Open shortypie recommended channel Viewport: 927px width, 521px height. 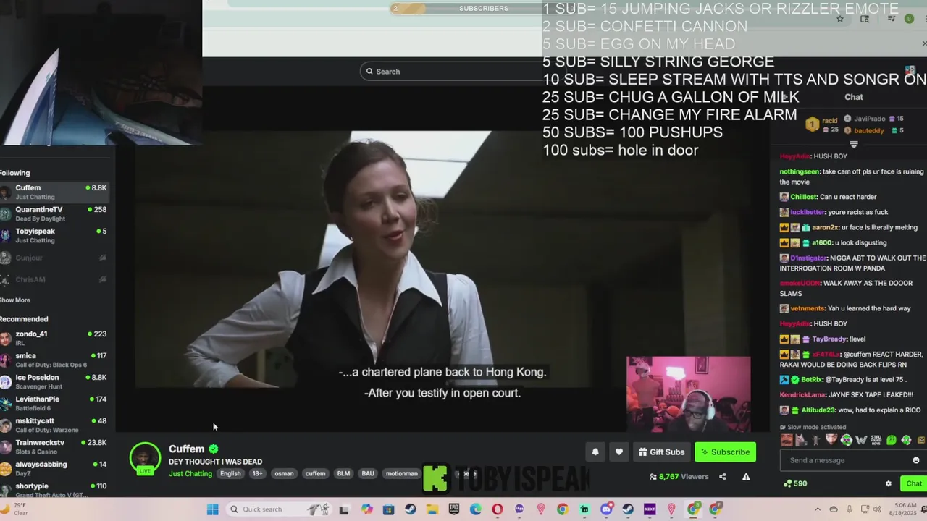54,490
